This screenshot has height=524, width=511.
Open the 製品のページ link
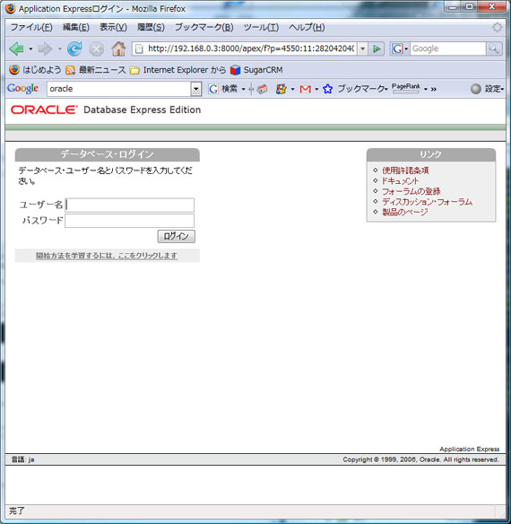pyautogui.click(x=405, y=212)
